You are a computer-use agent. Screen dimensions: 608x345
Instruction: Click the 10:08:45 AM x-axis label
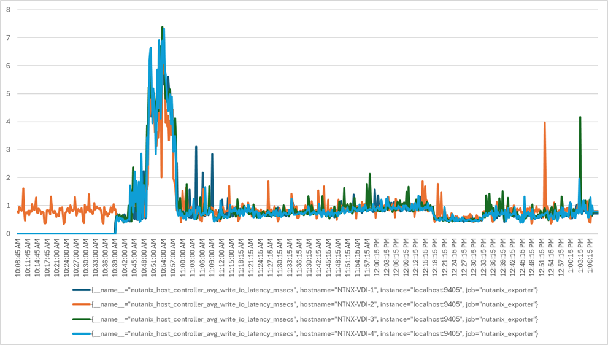[18, 257]
